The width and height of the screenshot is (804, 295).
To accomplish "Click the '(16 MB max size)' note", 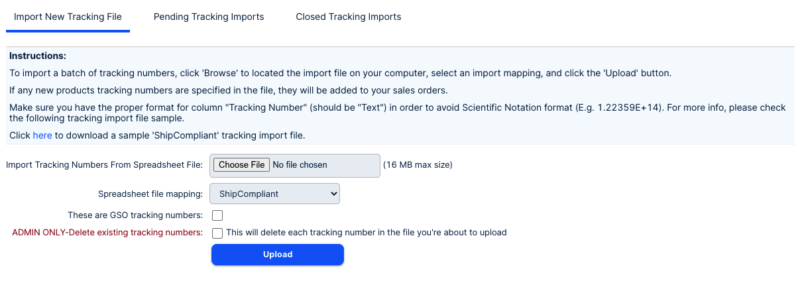I will pos(418,165).
